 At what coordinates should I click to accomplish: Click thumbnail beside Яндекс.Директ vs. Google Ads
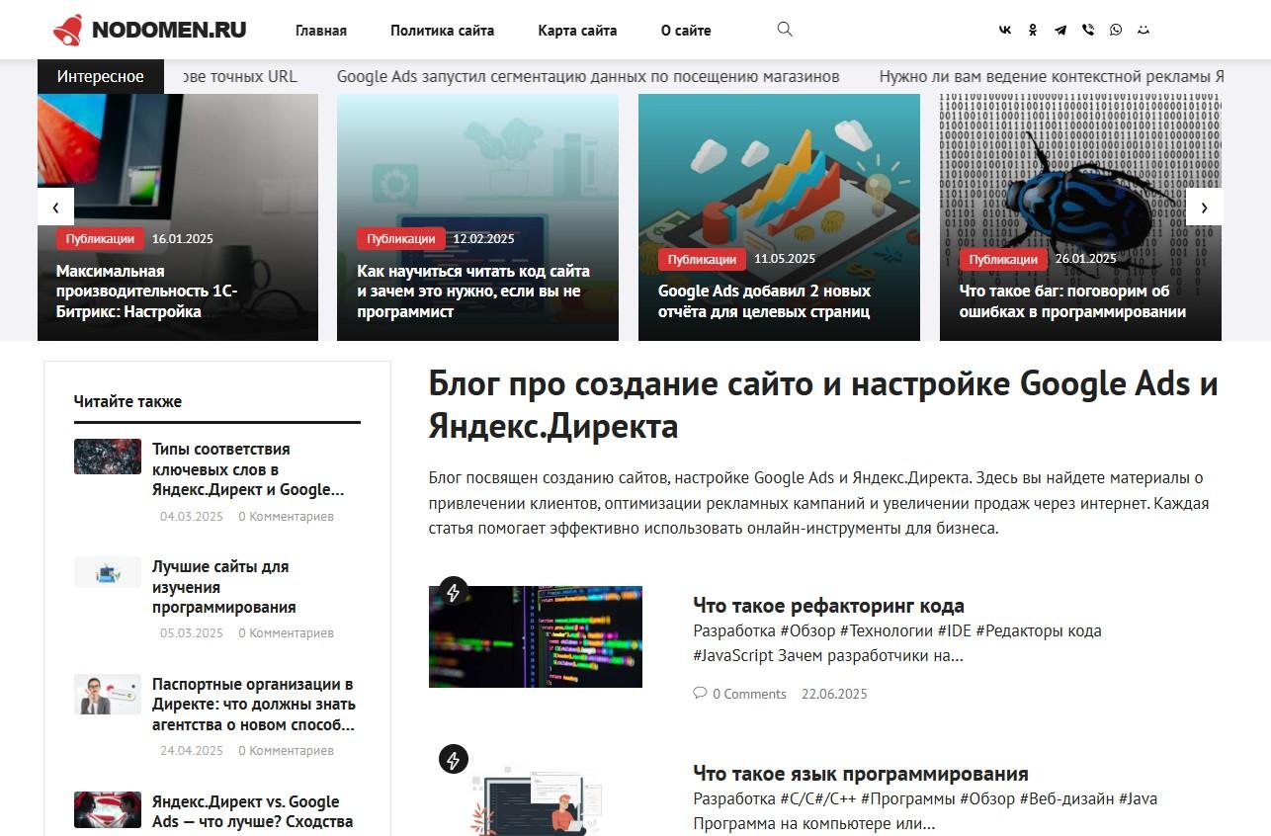tap(108, 810)
